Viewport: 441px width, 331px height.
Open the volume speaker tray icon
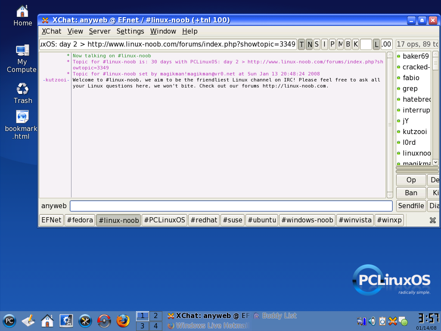[x=372, y=321]
